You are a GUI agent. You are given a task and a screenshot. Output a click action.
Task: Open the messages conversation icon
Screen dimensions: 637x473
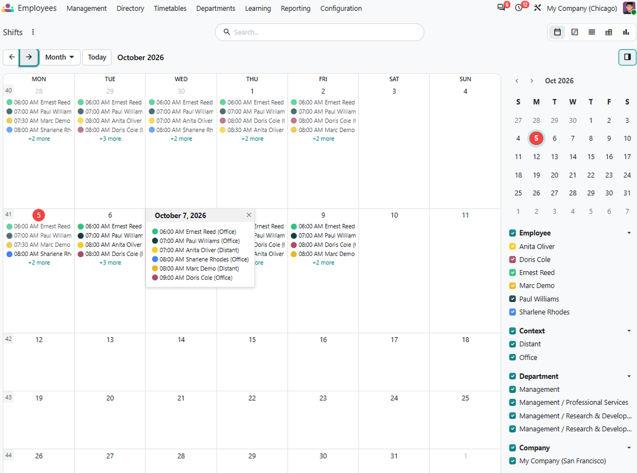501,8
